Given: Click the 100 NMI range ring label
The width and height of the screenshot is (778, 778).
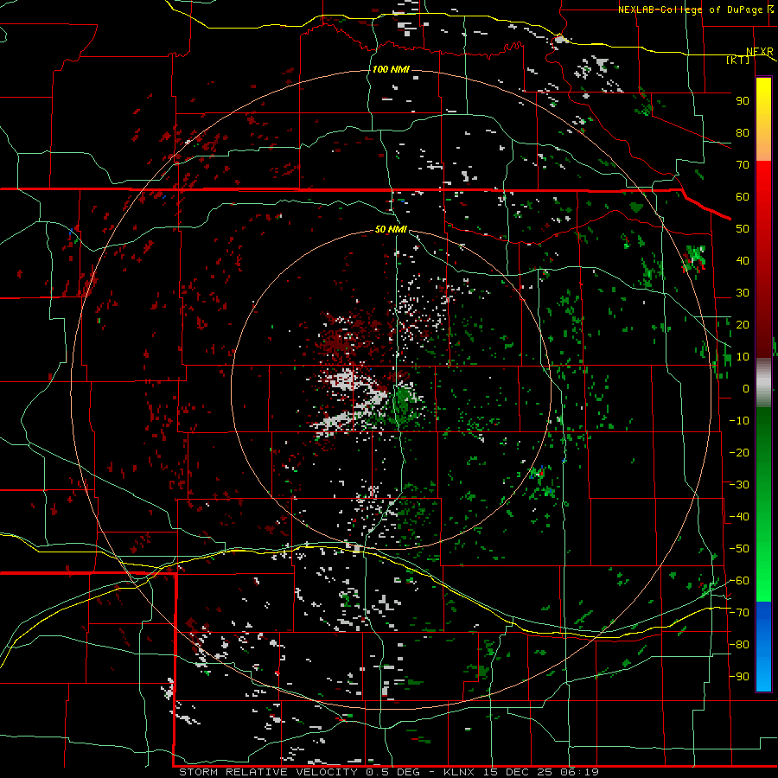Looking at the screenshot, I should pos(391,69).
